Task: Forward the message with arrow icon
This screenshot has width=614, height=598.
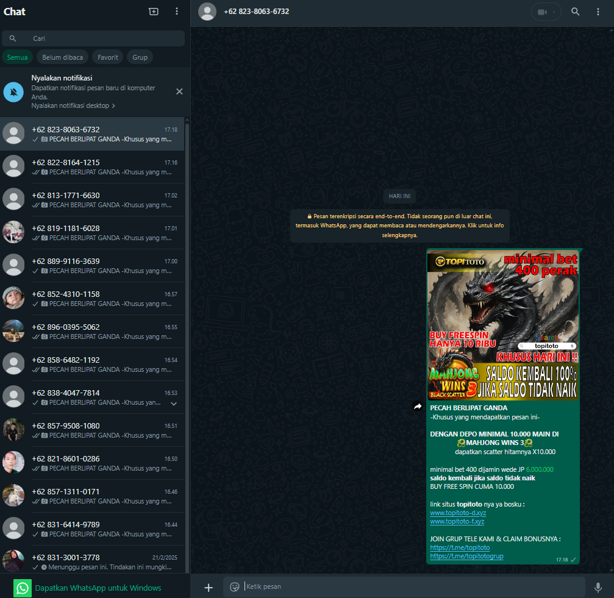Action: (418, 407)
